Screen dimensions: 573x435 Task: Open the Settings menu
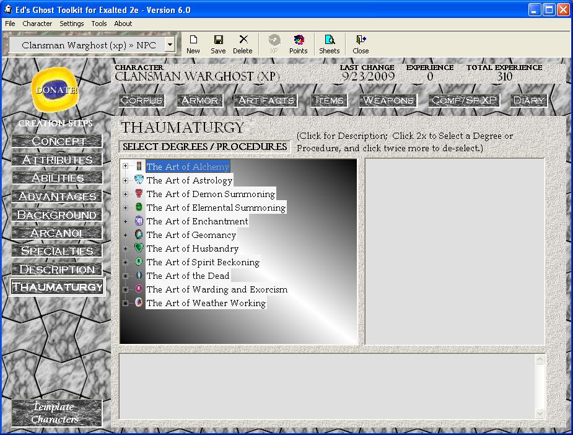click(72, 24)
